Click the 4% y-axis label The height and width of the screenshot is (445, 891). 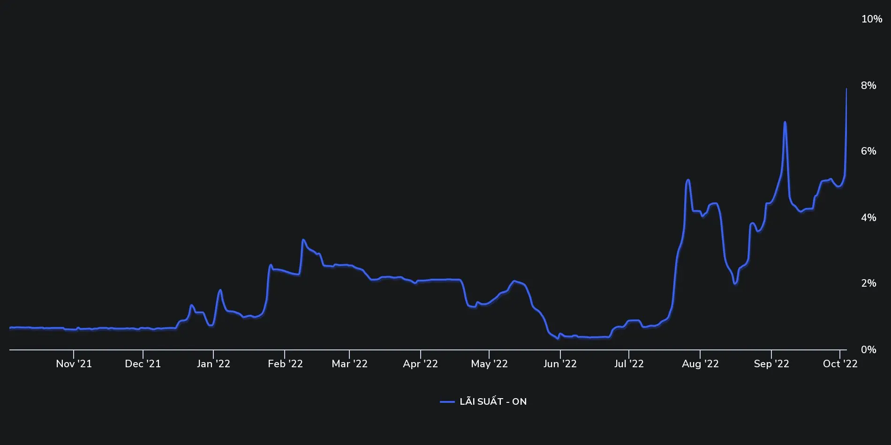click(x=868, y=217)
